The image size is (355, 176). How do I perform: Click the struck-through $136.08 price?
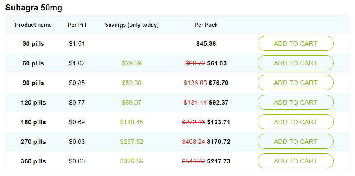pyautogui.click(x=195, y=83)
